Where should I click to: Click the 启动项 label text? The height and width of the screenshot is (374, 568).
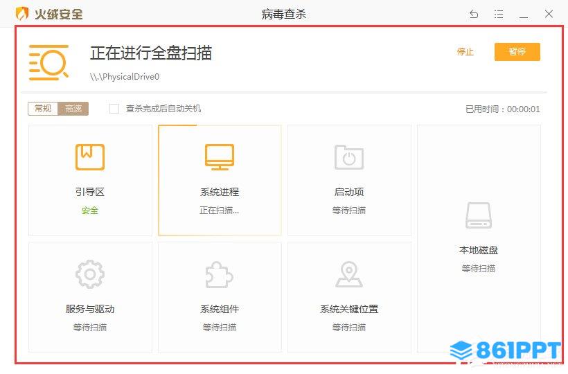[x=349, y=192]
